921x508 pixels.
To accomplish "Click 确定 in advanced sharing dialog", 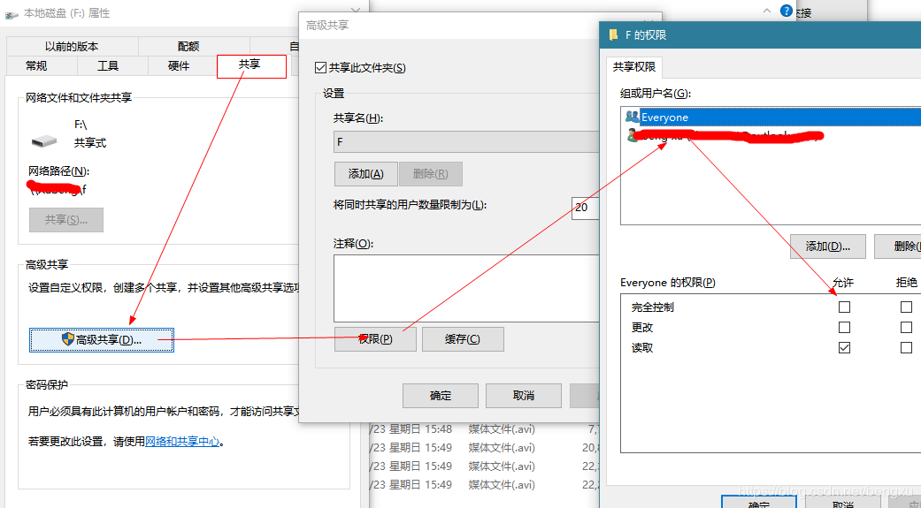I will [441, 396].
